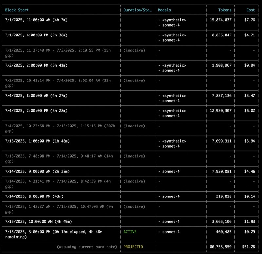This screenshot has width=262, height=254.
Task: Select the 33h gap inactive row text
Action: click(58, 83)
